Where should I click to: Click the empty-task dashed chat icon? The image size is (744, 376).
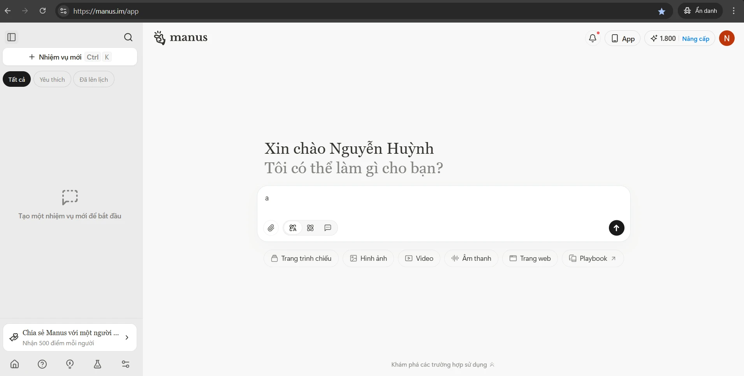(x=70, y=197)
